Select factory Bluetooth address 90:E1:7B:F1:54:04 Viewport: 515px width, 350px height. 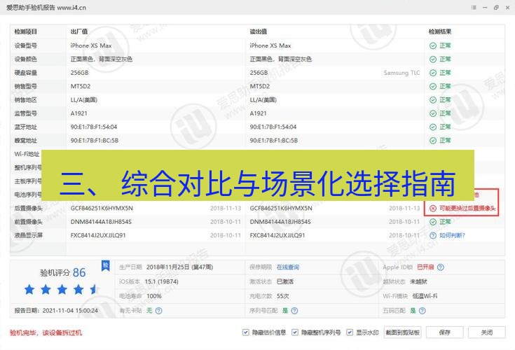94,127
